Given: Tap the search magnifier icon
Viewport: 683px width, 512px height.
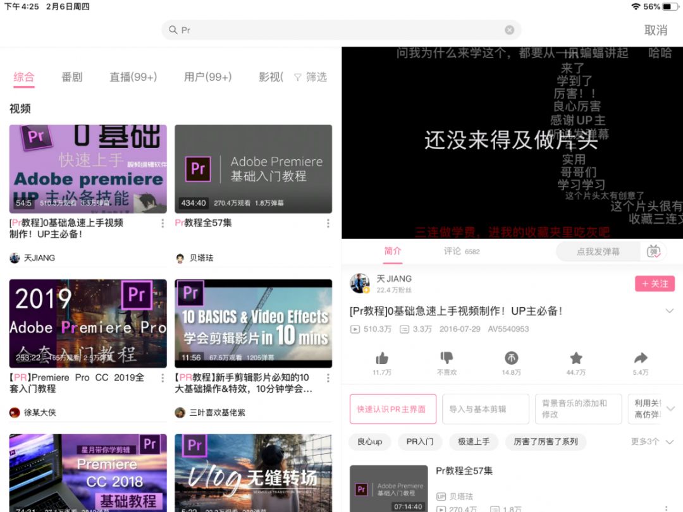Looking at the screenshot, I should [173, 30].
